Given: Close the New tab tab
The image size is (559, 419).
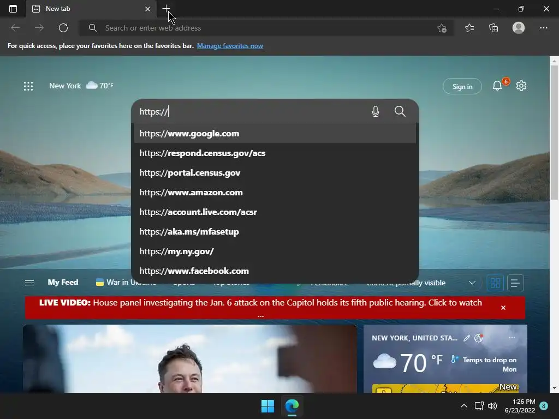Looking at the screenshot, I should 147,9.
